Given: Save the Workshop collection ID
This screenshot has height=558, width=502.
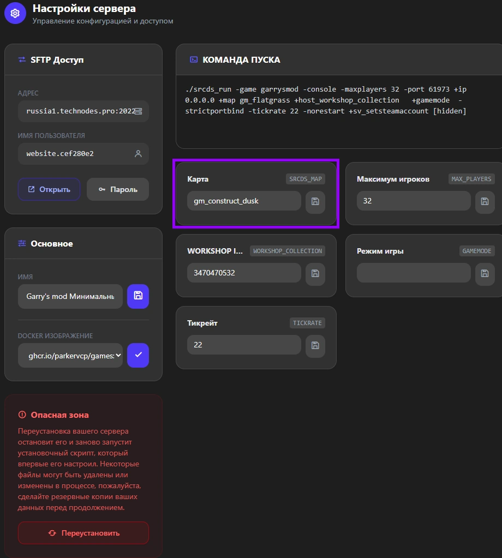Looking at the screenshot, I should point(315,273).
